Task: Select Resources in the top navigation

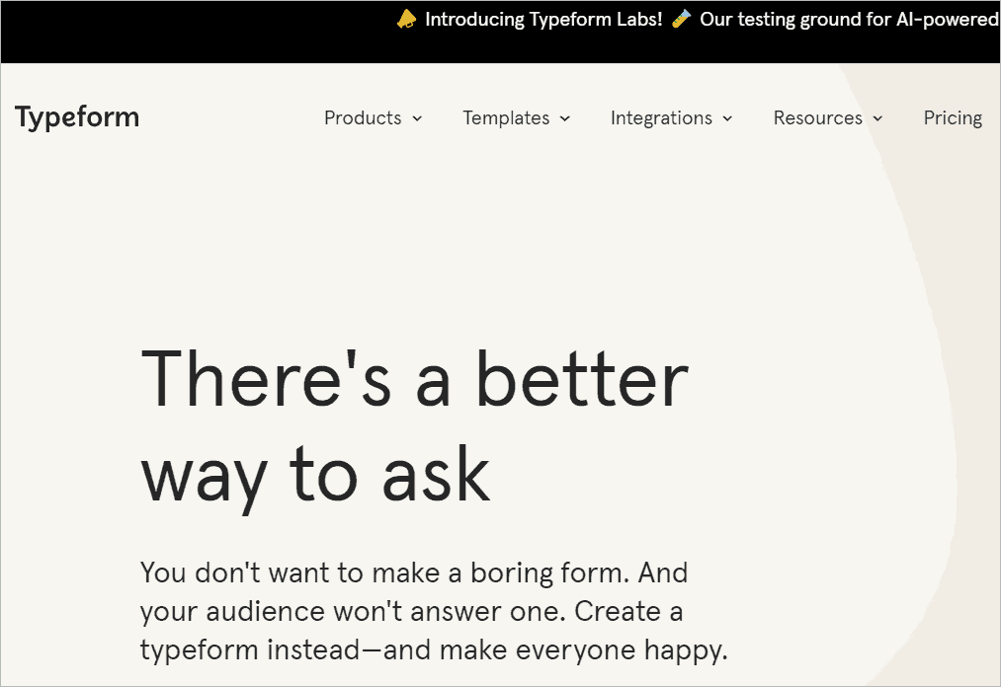Action: 817,117
